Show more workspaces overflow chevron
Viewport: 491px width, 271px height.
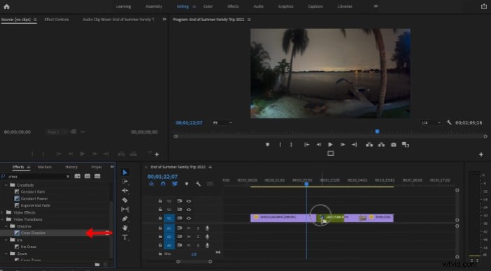coord(376,6)
